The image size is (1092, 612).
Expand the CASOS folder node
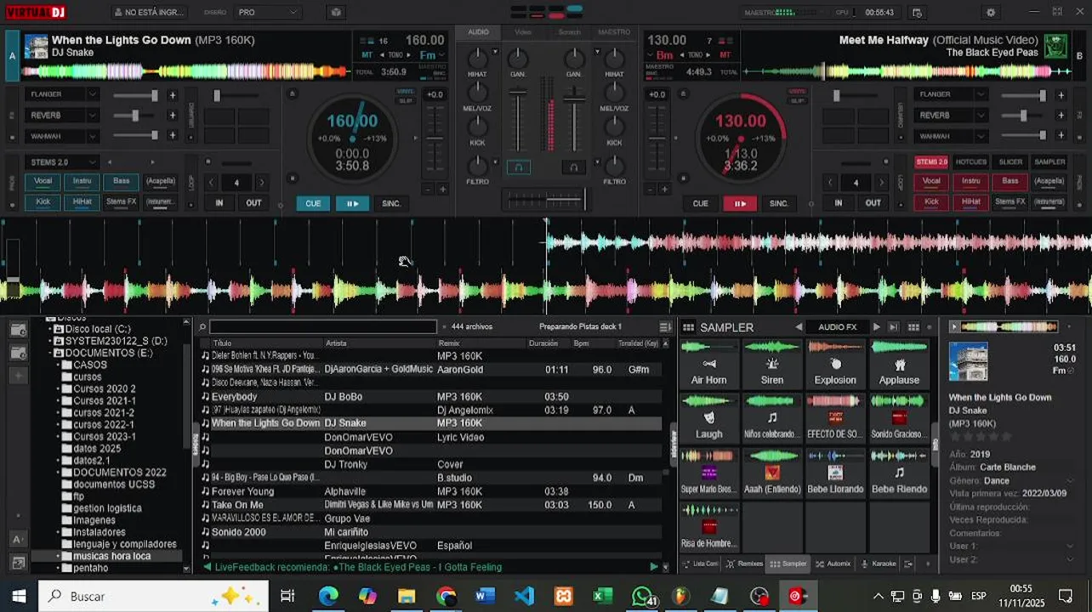[x=59, y=365]
